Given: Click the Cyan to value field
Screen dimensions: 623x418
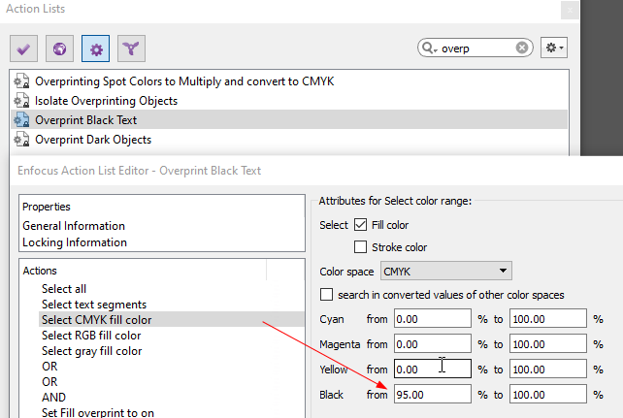Looking at the screenshot, I should (x=548, y=319).
